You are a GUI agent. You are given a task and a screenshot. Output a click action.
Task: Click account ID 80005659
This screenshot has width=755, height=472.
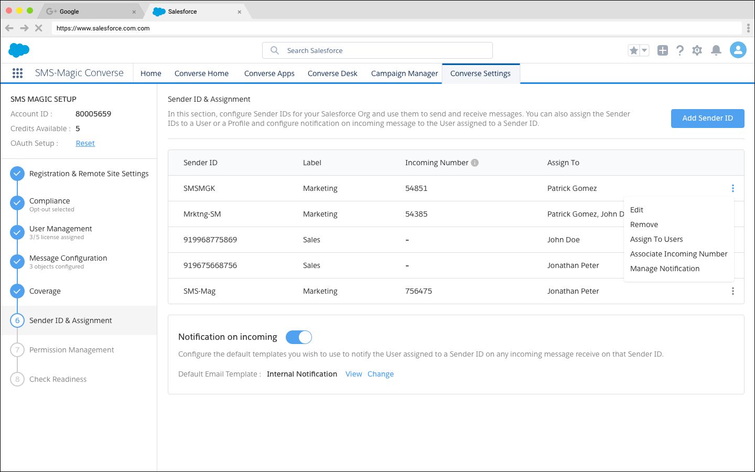(x=93, y=114)
